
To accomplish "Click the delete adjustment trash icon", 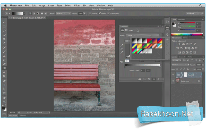I will pos(158,79).
